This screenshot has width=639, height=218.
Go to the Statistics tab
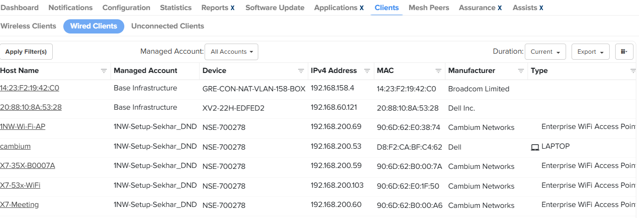pos(176,8)
